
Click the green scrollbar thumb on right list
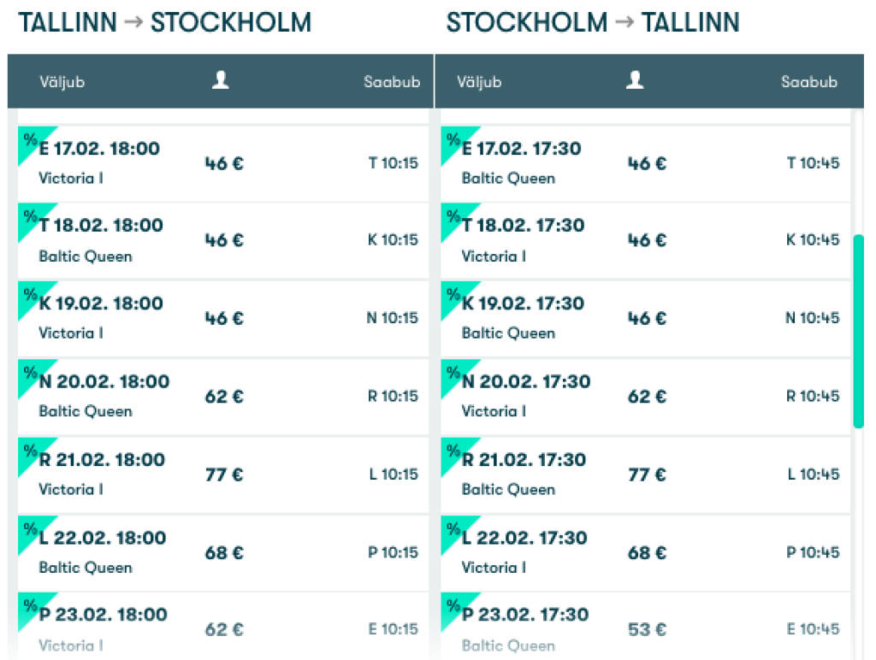858,330
